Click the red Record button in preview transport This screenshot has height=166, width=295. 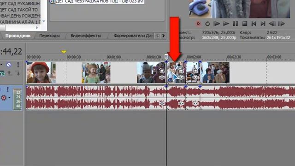[x=198, y=24]
